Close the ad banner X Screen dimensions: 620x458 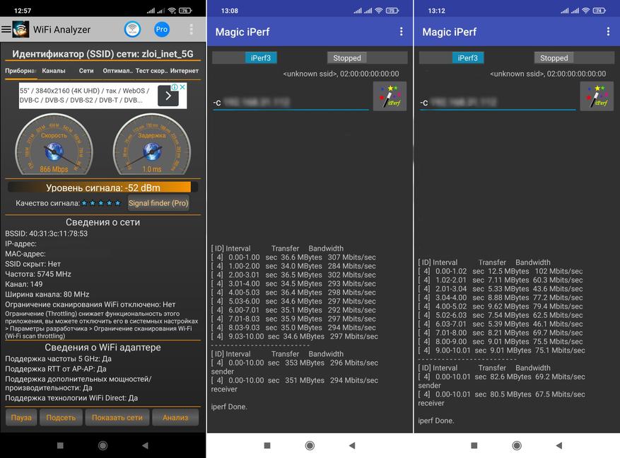tap(182, 86)
